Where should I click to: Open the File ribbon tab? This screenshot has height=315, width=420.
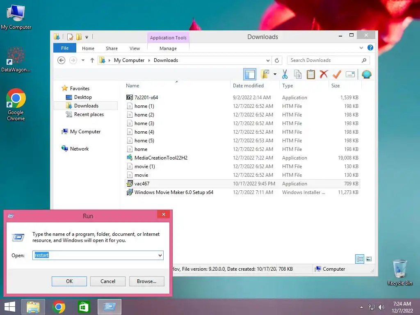[65, 48]
